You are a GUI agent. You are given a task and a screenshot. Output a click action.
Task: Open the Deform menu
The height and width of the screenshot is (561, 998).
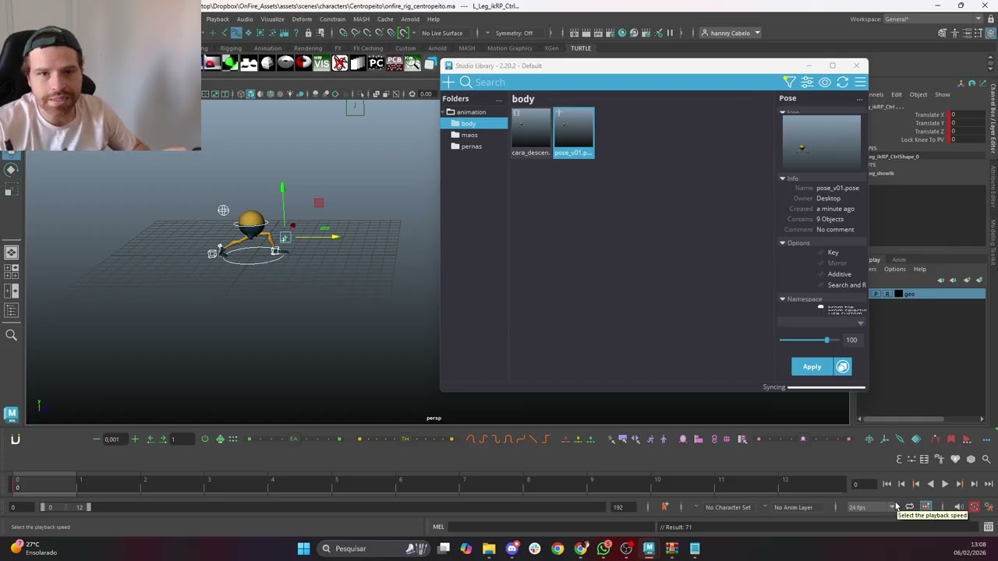coord(302,19)
